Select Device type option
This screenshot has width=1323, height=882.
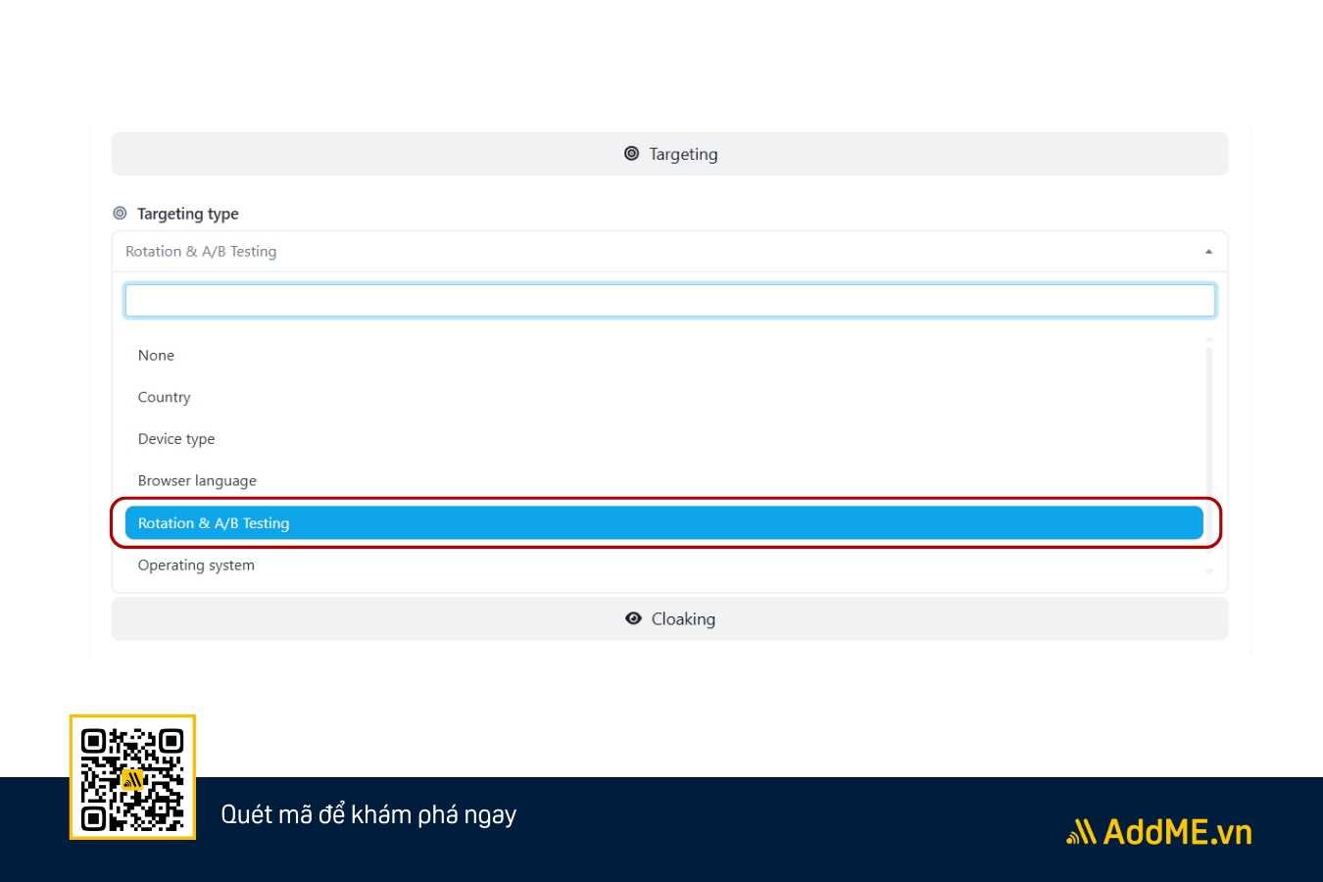tap(663, 439)
